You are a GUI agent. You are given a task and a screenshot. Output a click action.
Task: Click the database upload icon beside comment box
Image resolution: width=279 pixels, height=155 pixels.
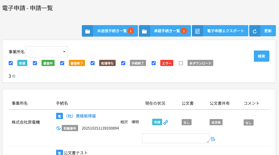[213, 139]
